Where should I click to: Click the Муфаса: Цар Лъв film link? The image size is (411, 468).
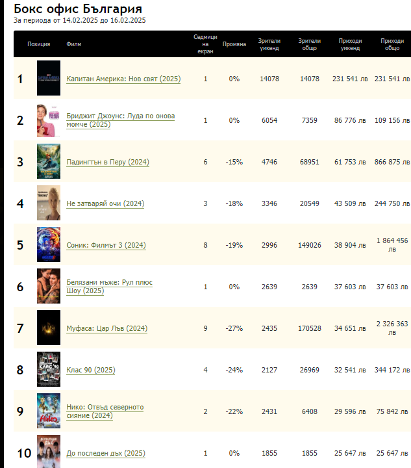[106, 328]
